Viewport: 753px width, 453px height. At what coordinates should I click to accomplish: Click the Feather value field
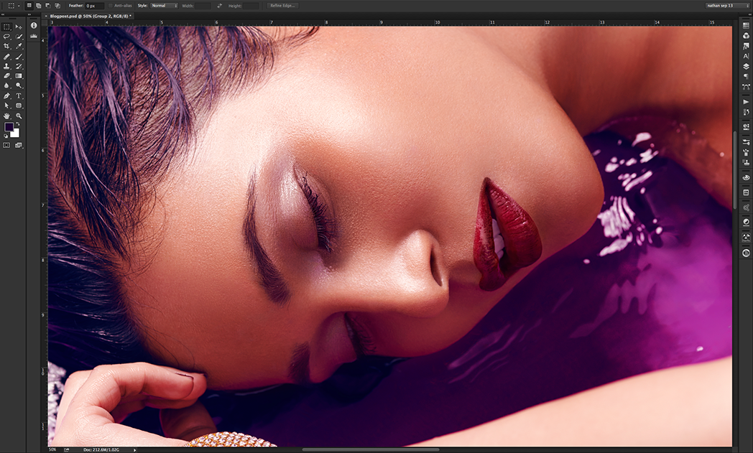click(95, 6)
